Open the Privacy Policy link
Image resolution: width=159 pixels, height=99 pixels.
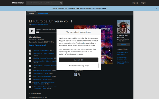tap(89, 43)
